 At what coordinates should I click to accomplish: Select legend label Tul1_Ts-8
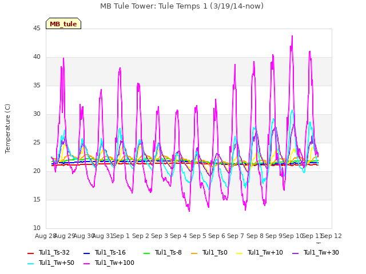point(168,252)
